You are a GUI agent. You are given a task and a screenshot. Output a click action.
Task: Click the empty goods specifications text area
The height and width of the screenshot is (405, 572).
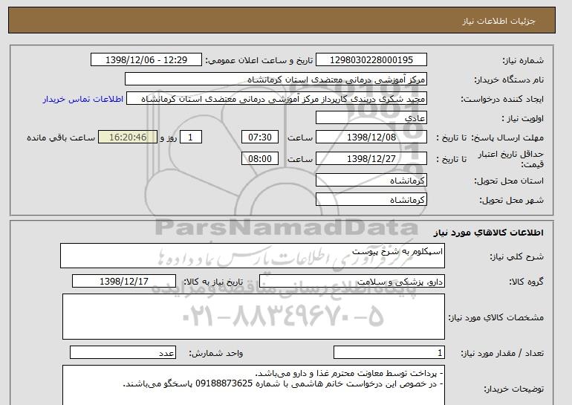(253, 317)
